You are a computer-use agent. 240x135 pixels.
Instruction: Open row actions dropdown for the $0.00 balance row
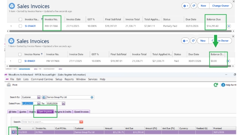(228, 61)
